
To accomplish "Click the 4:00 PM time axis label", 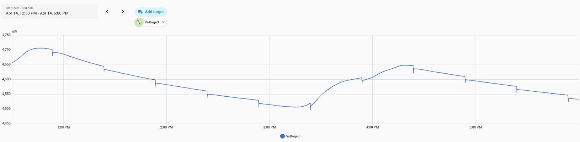I will point(372,127).
